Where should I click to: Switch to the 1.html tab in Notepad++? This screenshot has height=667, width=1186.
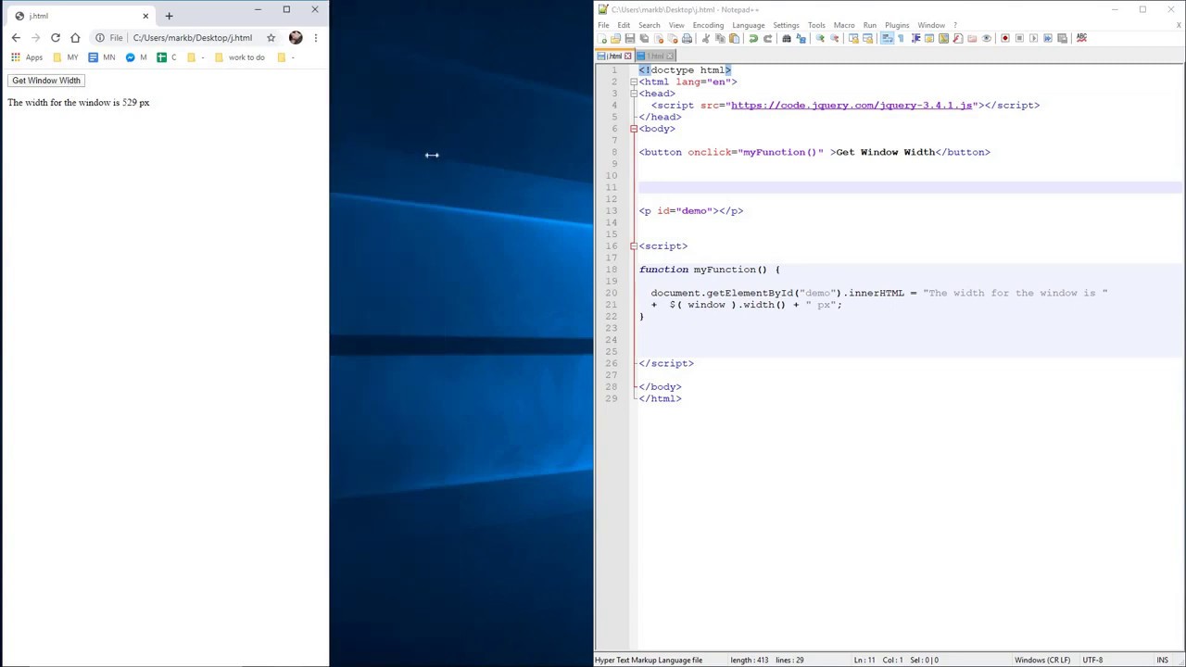coord(655,57)
